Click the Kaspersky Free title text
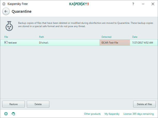Screen dimensions: 158x118 18,4
